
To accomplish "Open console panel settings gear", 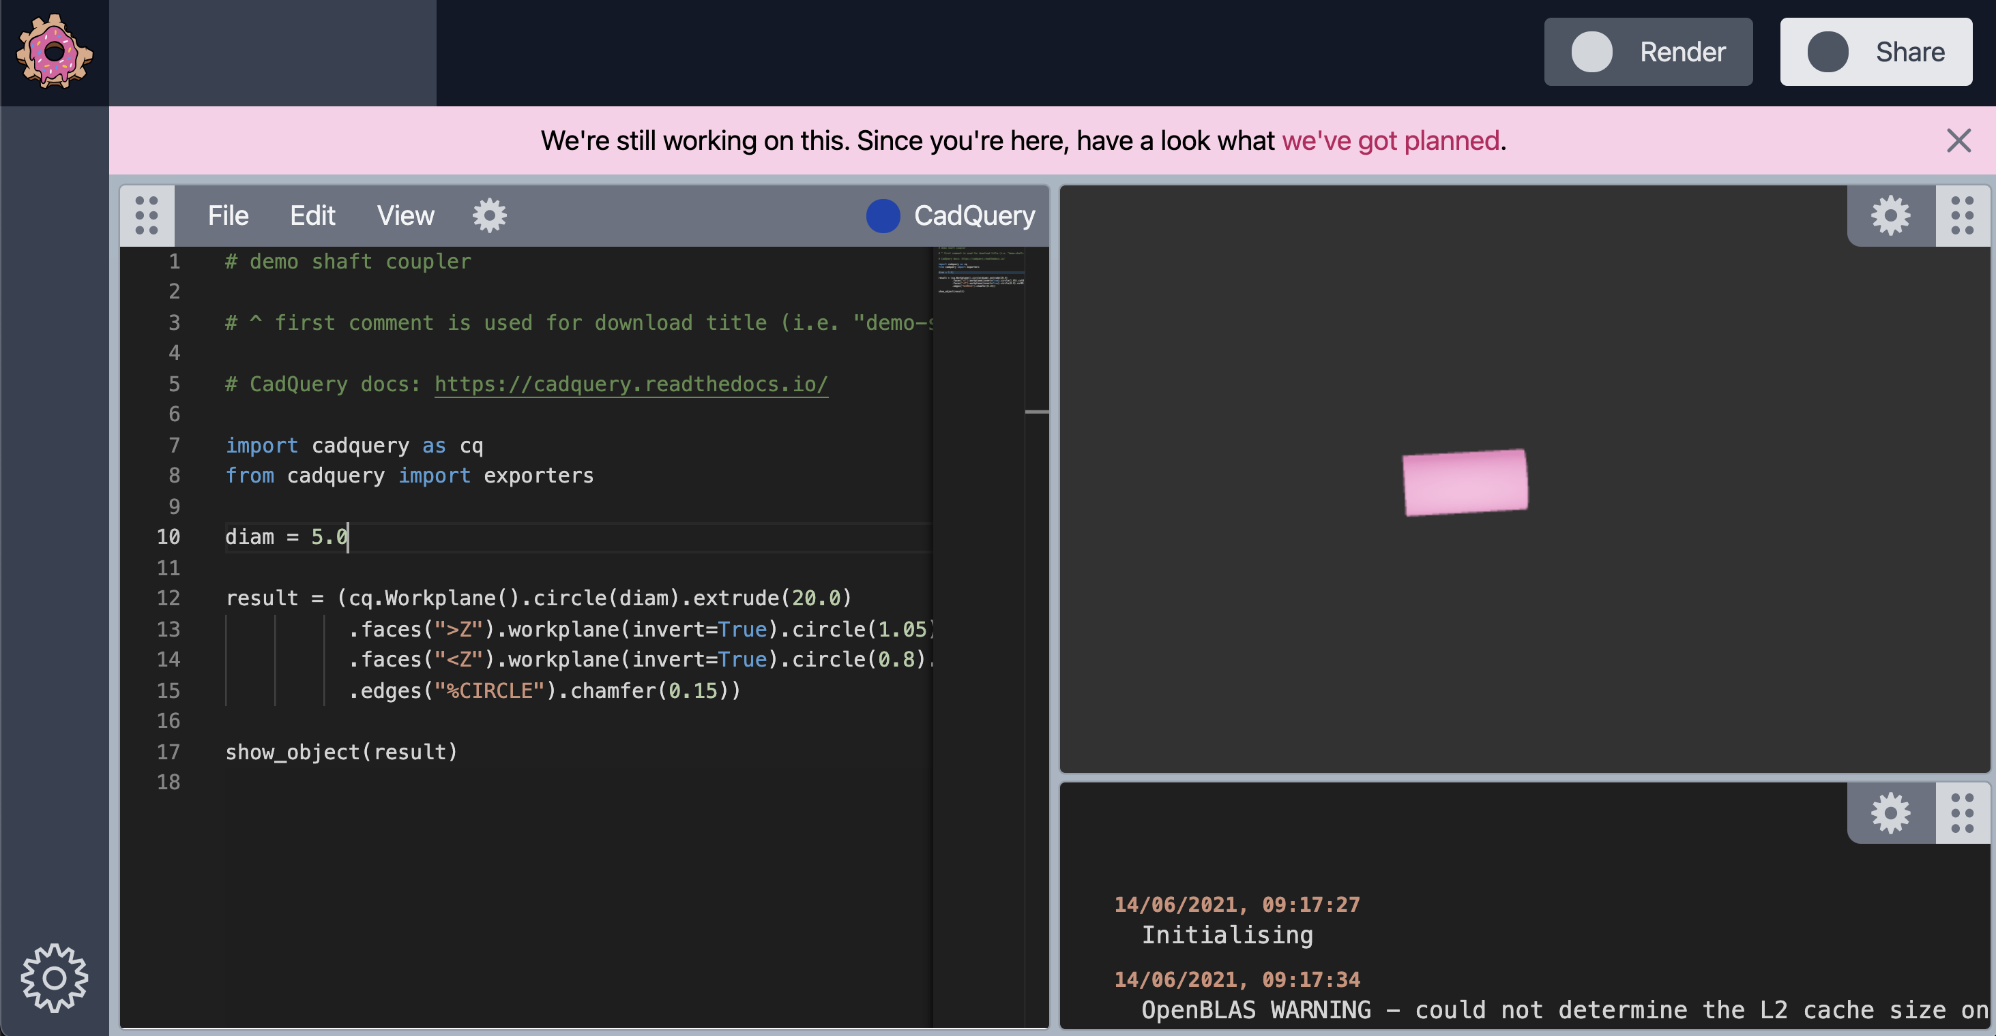I will 1891,813.
